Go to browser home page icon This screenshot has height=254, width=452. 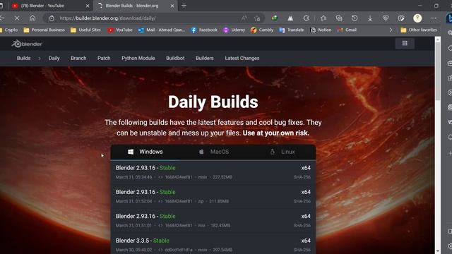(x=32, y=18)
